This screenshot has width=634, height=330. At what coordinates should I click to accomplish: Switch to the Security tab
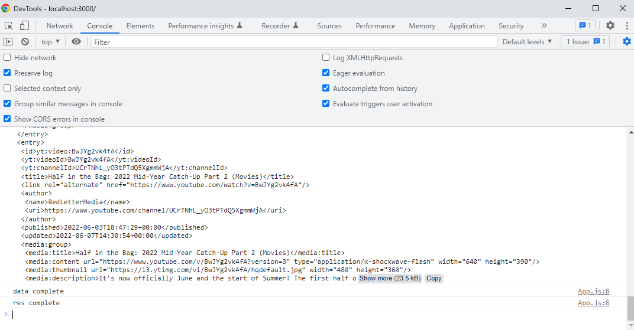tap(511, 26)
